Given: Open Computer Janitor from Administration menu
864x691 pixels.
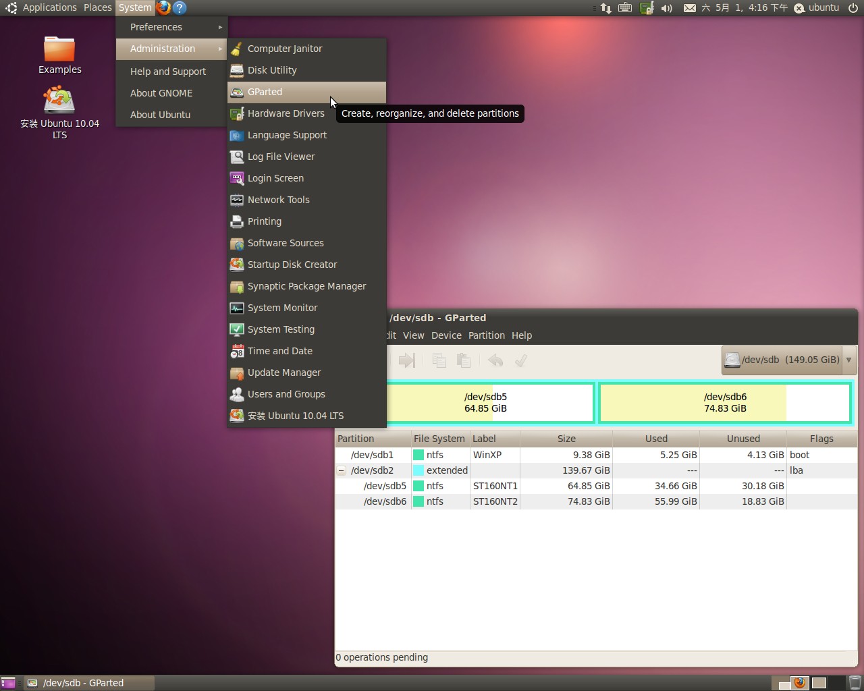Looking at the screenshot, I should point(306,49).
